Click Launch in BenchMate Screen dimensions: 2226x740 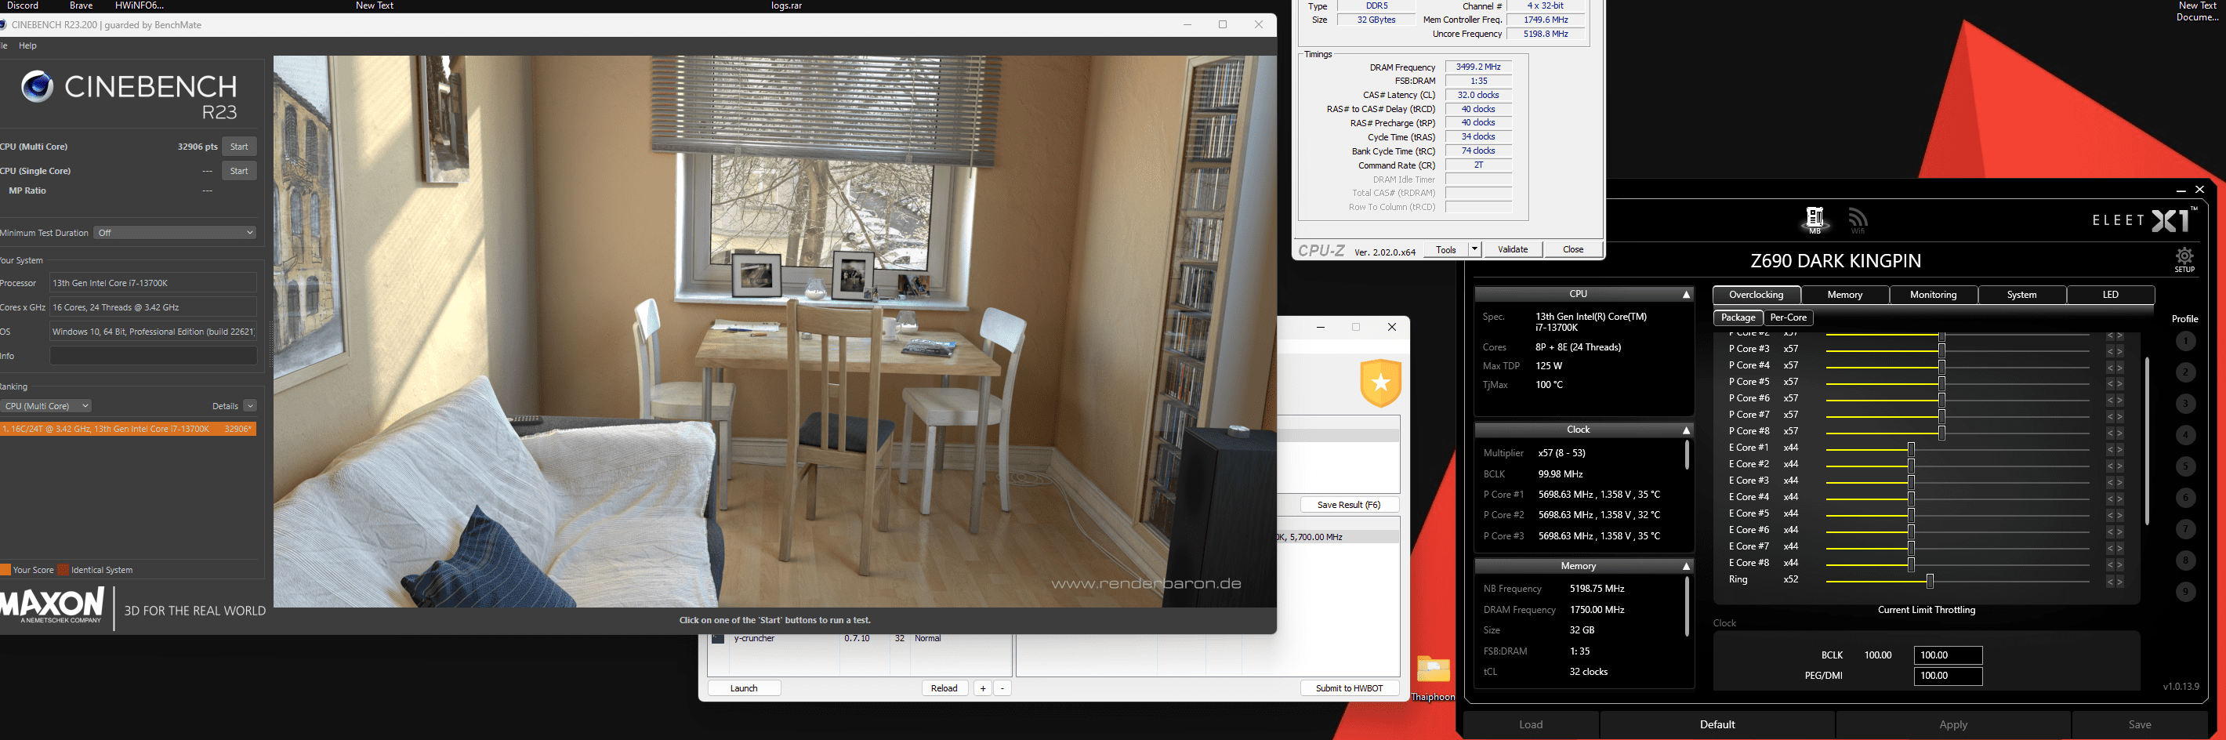[744, 688]
